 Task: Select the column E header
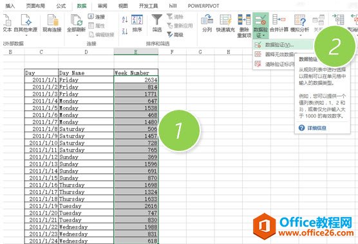click(x=136, y=52)
